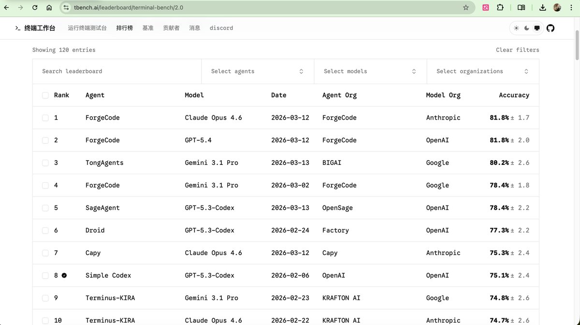Open the discord nav link
Viewport: 580px width, 325px height.
pyautogui.click(x=221, y=28)
